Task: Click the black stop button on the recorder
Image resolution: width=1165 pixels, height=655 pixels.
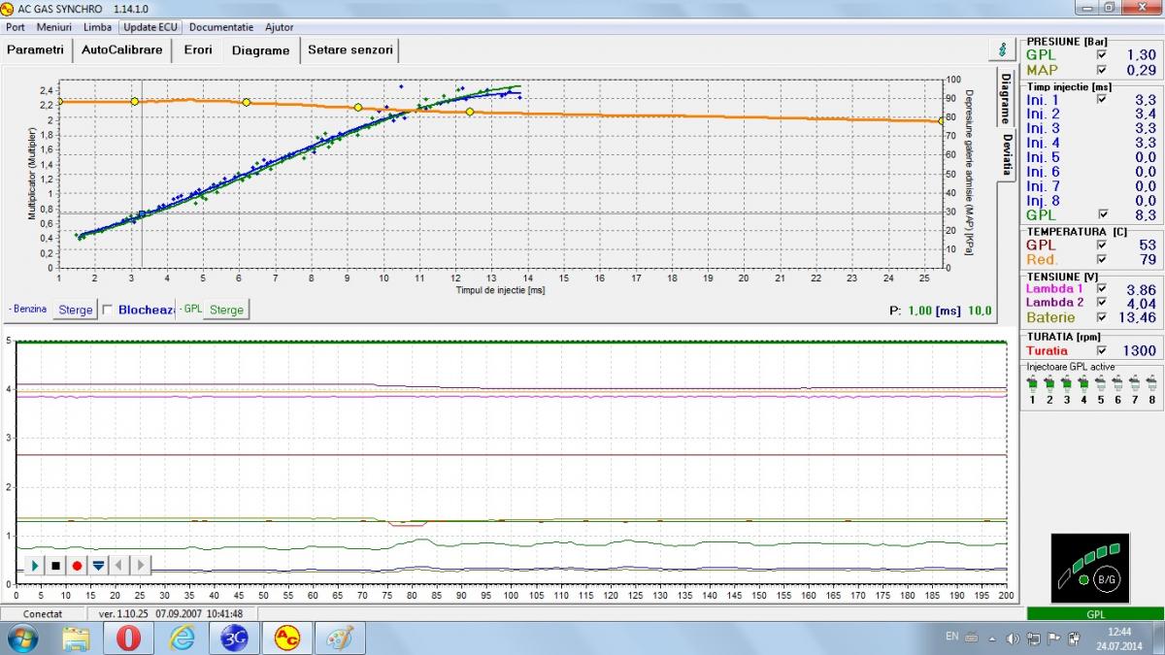Action: [x=55, y=565]
